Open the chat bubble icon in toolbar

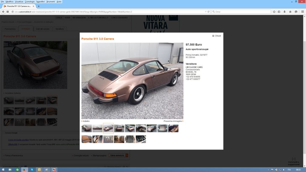pos(296,12)
